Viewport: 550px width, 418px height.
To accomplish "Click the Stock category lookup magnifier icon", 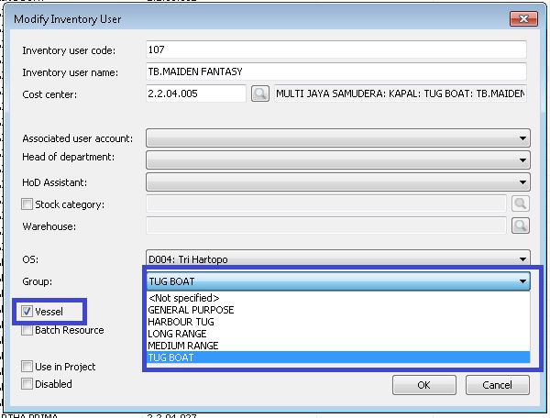I will tap(520, 203).
